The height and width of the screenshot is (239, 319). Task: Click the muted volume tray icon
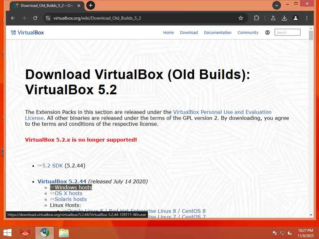pyautogui.click(x=289, y=233)
